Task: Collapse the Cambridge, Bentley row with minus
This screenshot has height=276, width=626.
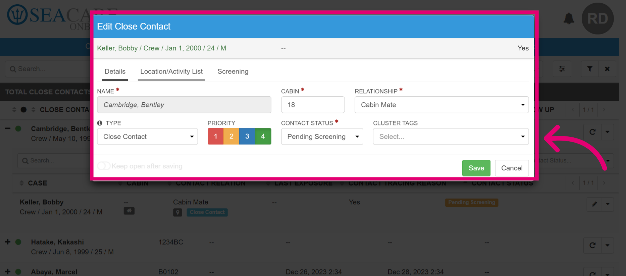Action: [x=8, y=129]
